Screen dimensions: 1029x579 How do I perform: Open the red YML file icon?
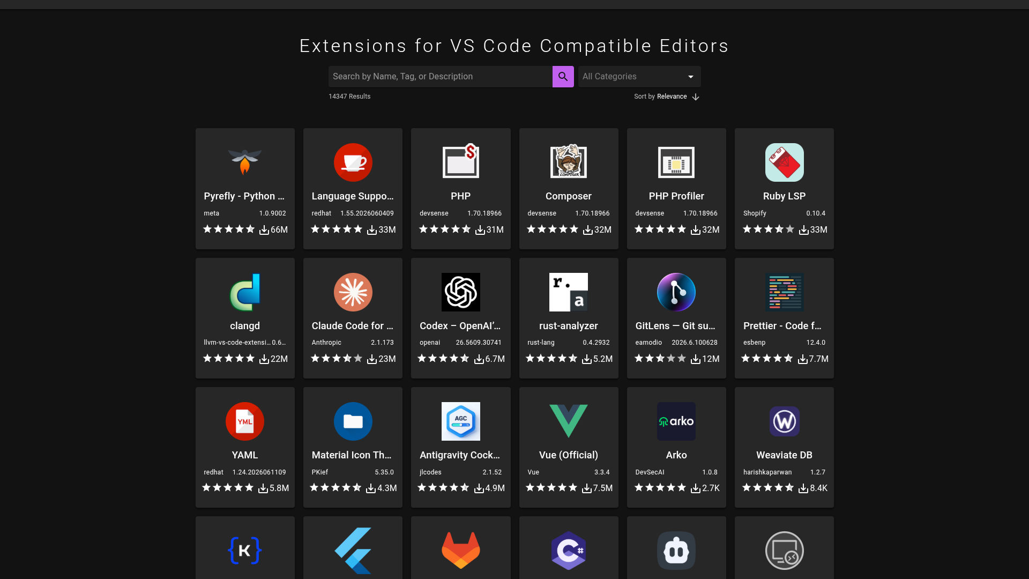[x=245, y=421]
